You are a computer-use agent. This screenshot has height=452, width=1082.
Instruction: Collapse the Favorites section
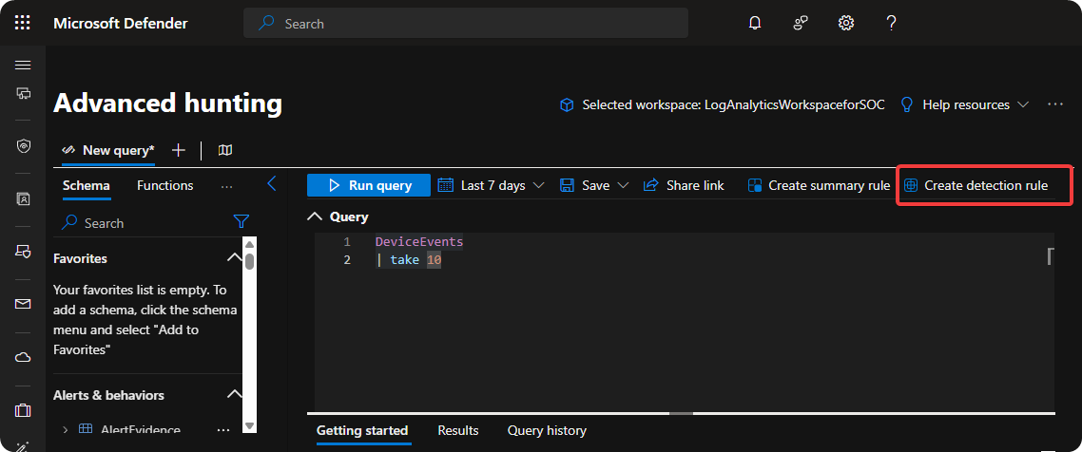[x=234, y=258]
